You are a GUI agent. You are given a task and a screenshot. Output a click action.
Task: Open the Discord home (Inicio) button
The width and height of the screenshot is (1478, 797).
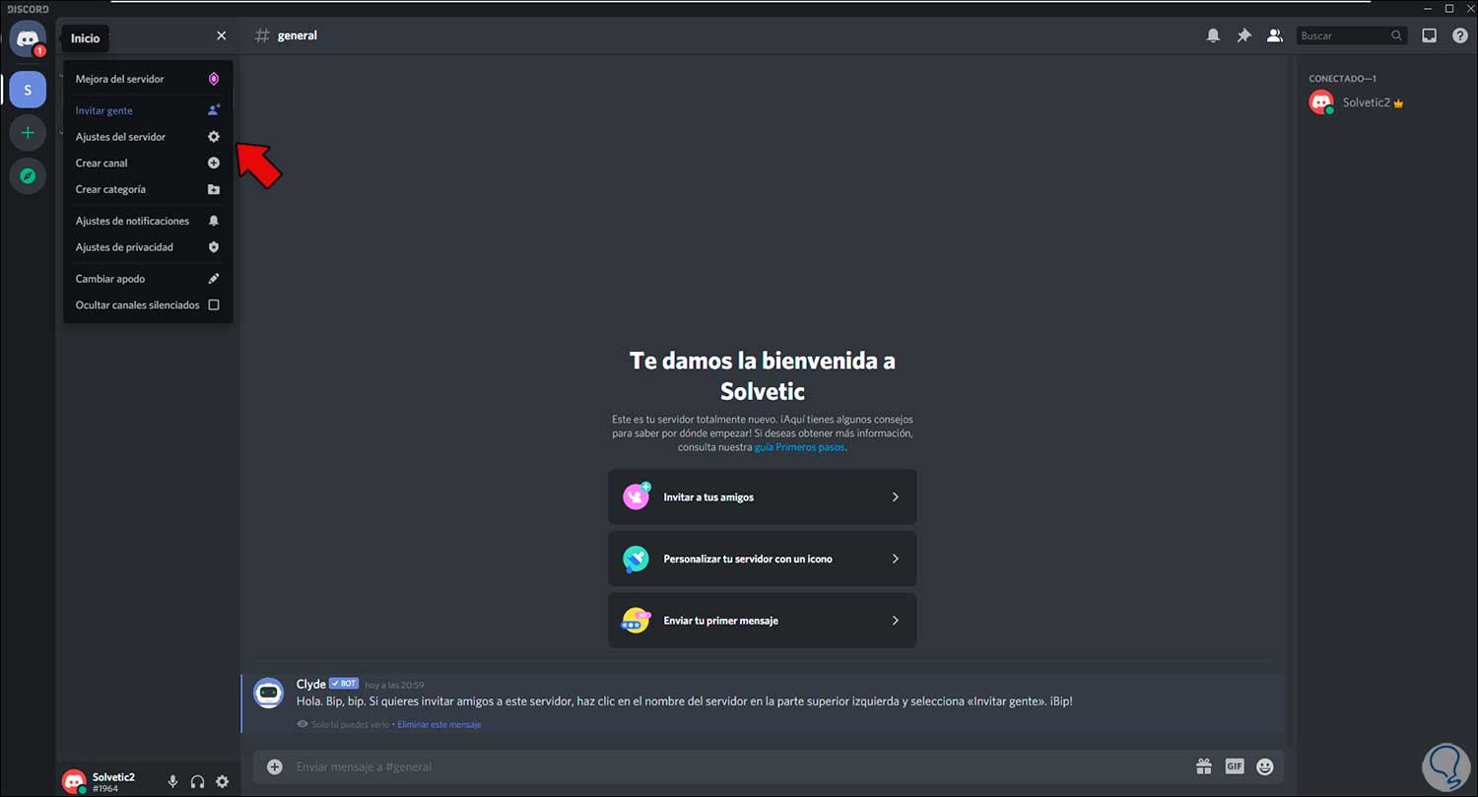click(x=28, y=38)
